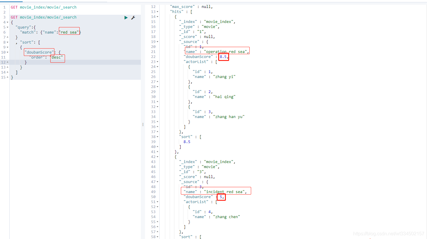Collapse the "hits" array at response line 13
Viewport: 427px width, 239px height.
(158, 12)
